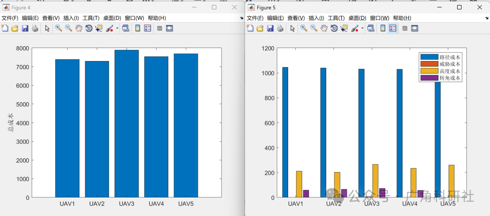The width and height of the screenshot is (490, 216).
Task: Open 文件(F) menu in Figure 4
Action: coord(10,18)
